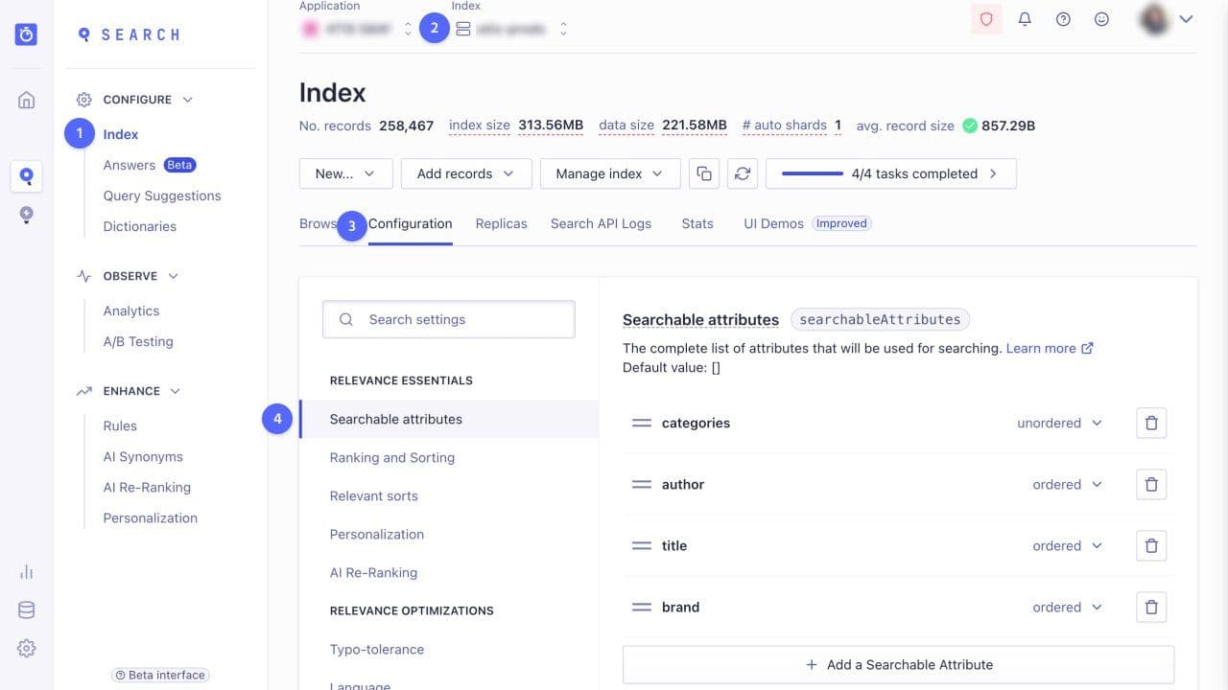Toggle the Beta interface button
The height and width of the screenshot is (690, 1228).
click(x=160, y=675)
